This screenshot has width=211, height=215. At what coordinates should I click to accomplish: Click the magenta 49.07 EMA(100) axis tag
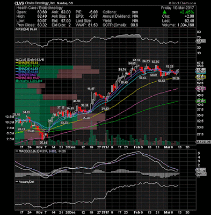[201, 88]
